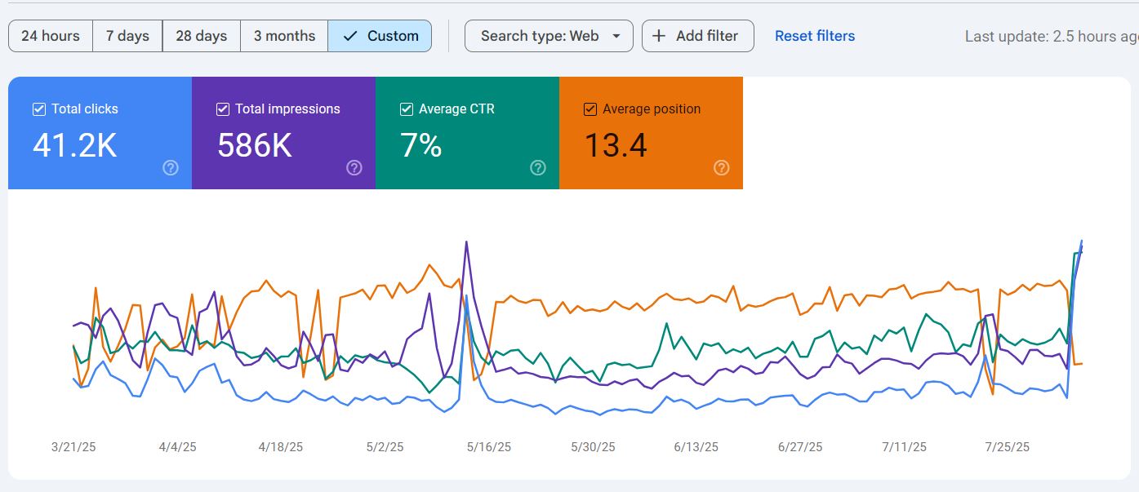Switch to 7 days range

[127, 36]
